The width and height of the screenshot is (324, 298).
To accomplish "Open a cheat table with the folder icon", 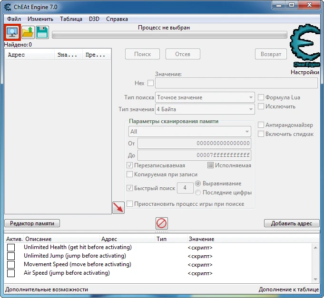I will click(x=28, y=32).
